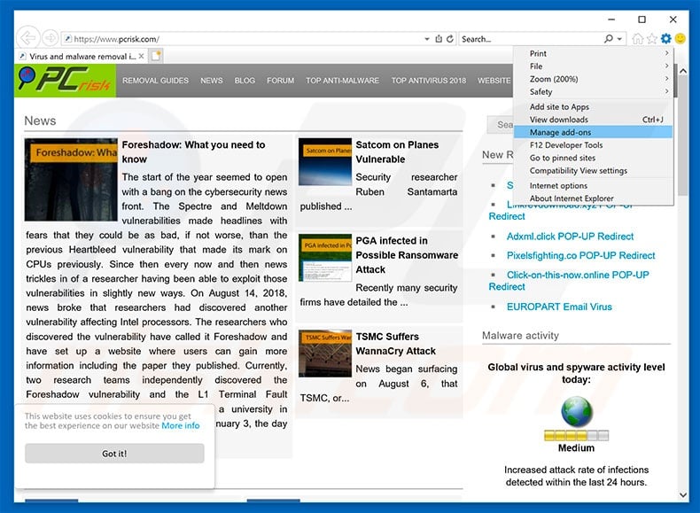700x513 pixels.
Task: Click the PCrisk logo
Action: [x=66, y=81]
